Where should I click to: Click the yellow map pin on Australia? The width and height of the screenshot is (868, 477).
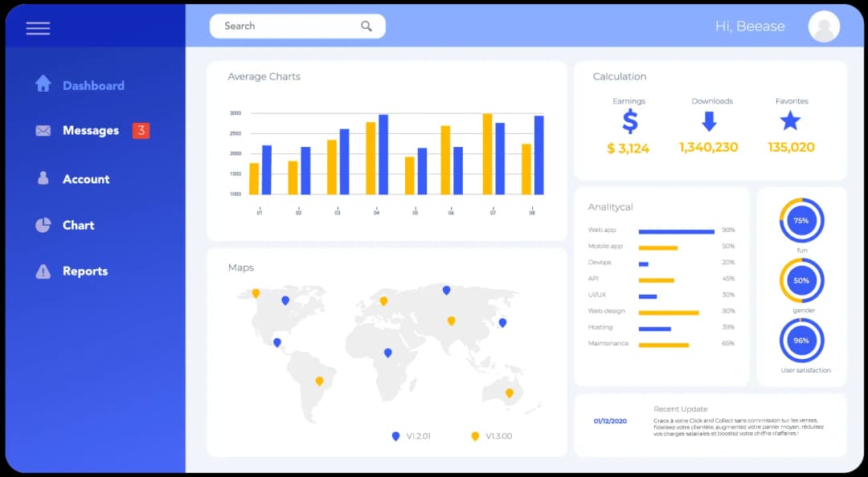click(509, 393)
